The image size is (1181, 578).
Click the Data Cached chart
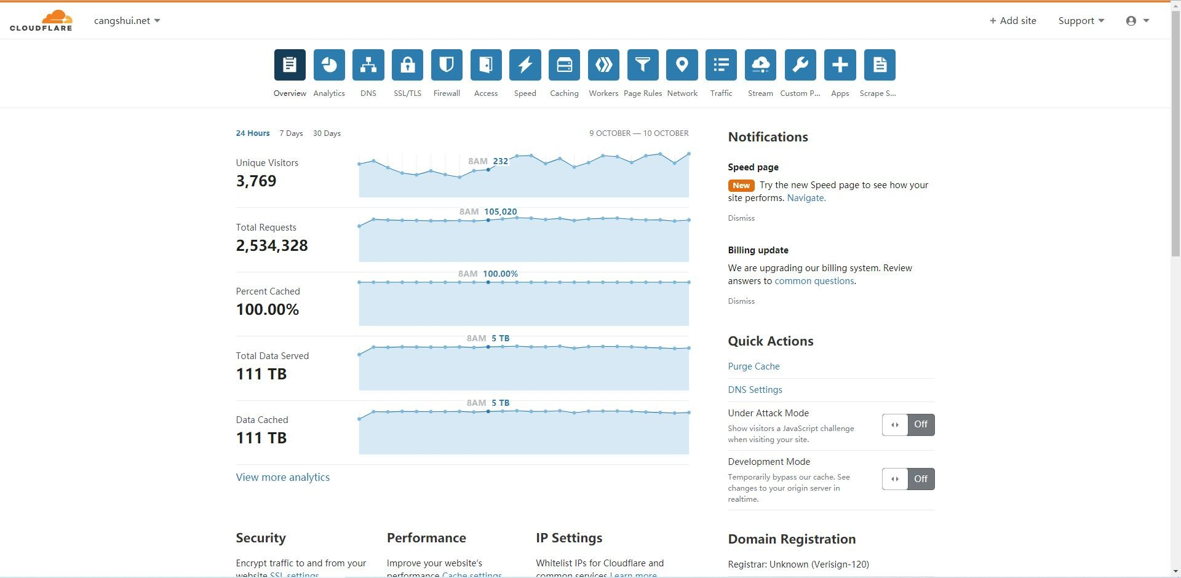pyautogui.click(x=524, y=432)
